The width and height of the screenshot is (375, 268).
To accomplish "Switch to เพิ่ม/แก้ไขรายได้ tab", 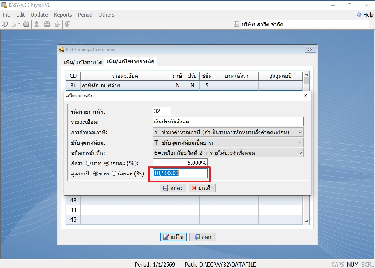I will [x=83, y=62].
